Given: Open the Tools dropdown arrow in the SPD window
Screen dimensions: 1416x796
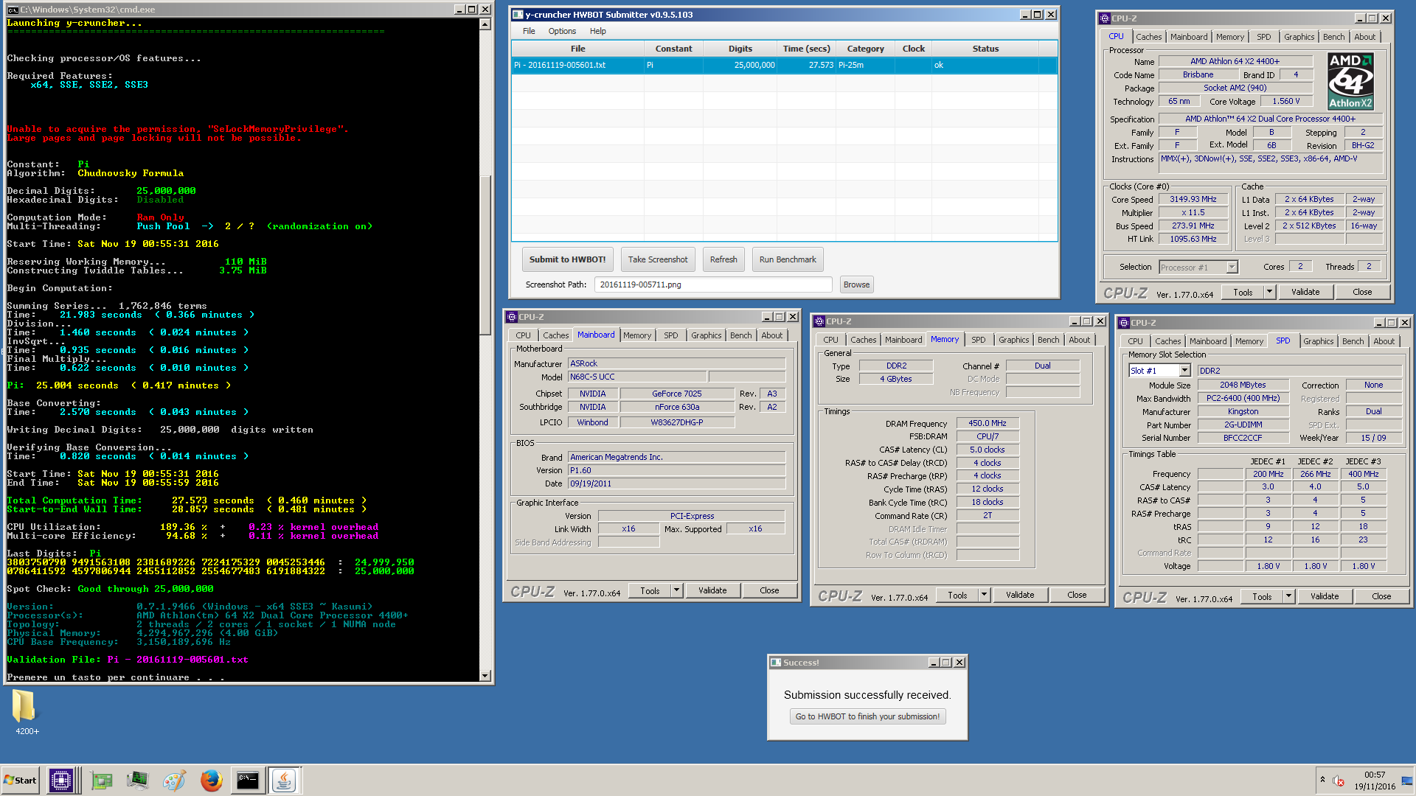Looking at the screenshot, I should point(1288,596).
